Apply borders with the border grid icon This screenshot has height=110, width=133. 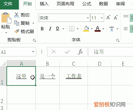(x=72, y=29)
